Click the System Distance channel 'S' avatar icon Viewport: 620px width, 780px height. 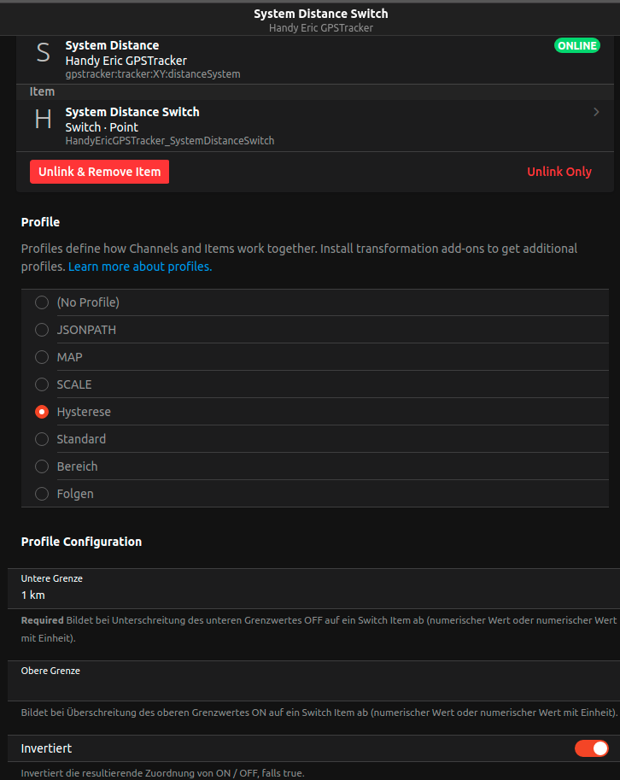[43, 53]
